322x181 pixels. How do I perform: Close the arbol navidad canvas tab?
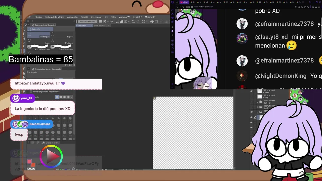pyautogui.click(x=109, y=26)
